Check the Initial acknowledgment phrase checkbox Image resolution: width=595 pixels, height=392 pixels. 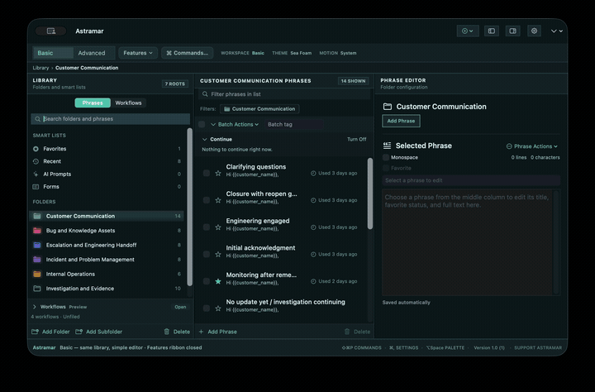pyautogui.click(x=207, y=254)
